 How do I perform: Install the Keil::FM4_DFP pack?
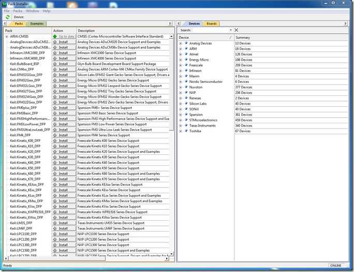point(64,135)
